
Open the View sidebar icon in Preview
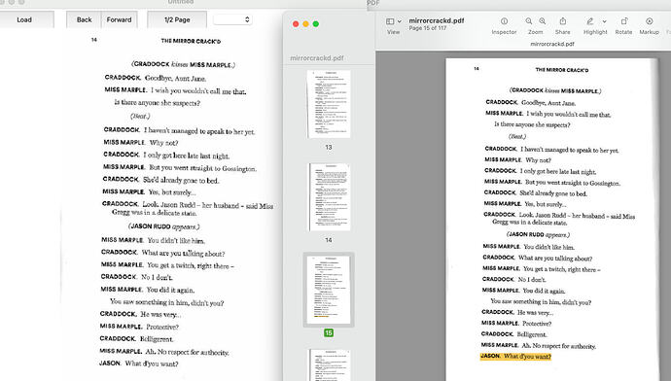(390, 21)
